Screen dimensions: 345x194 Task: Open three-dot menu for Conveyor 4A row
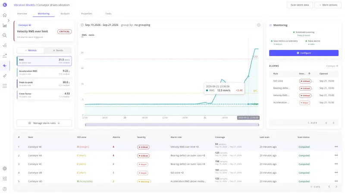pos(336,155)
